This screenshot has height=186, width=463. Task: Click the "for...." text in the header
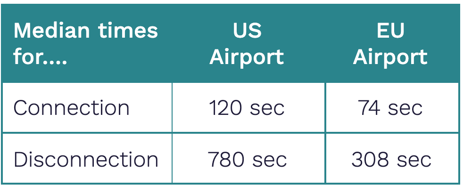pyautogui.click(x=40, y=57)
